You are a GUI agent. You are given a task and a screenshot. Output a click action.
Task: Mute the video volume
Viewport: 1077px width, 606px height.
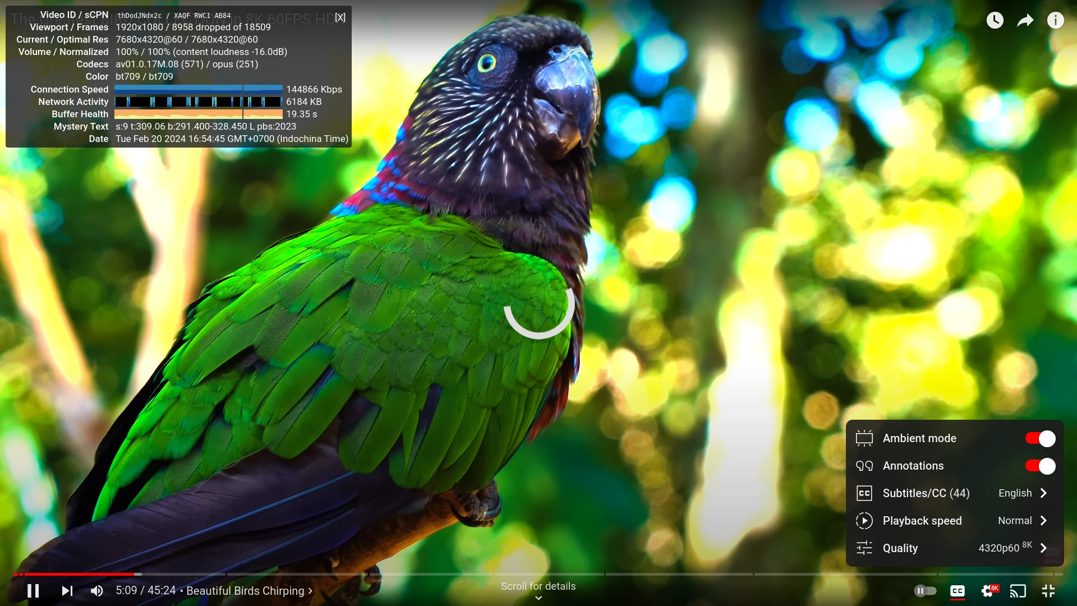point(96,591)
